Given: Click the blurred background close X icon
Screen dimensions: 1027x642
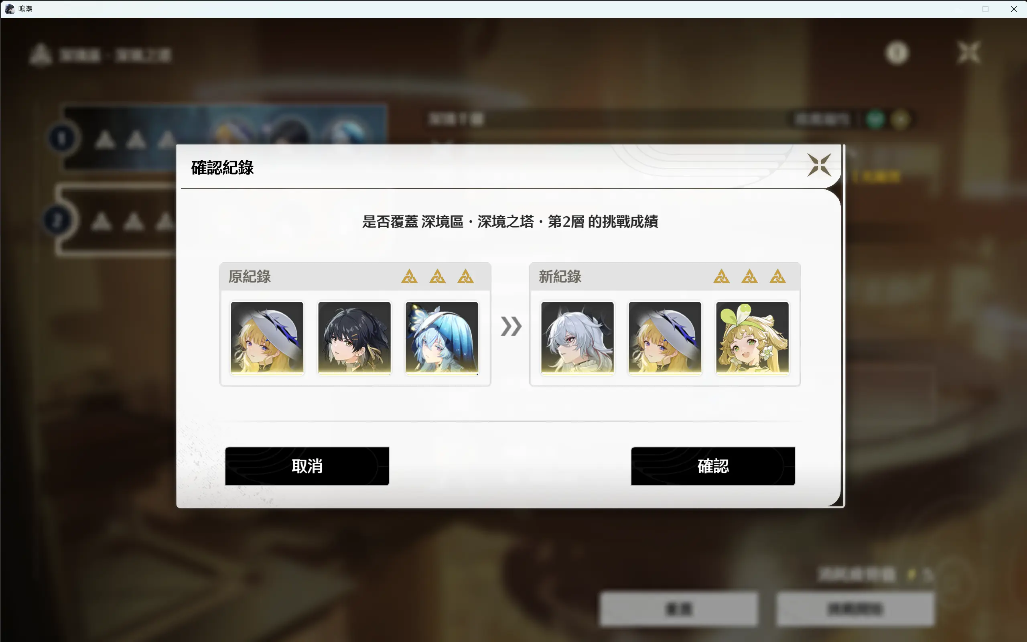Looking at the screenshot, I should pos(969,53).
